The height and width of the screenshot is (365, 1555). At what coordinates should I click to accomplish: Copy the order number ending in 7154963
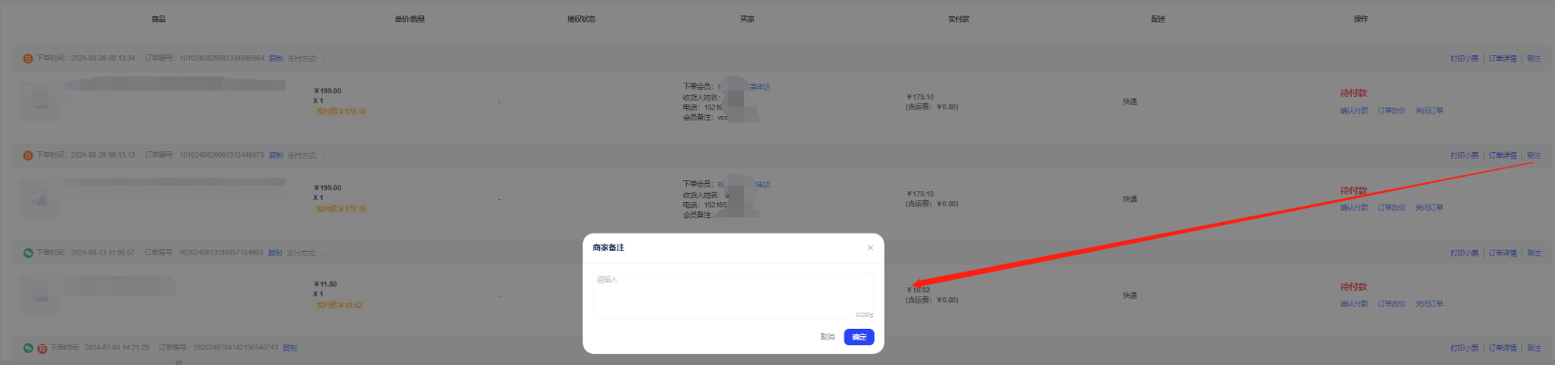point(275,253)
